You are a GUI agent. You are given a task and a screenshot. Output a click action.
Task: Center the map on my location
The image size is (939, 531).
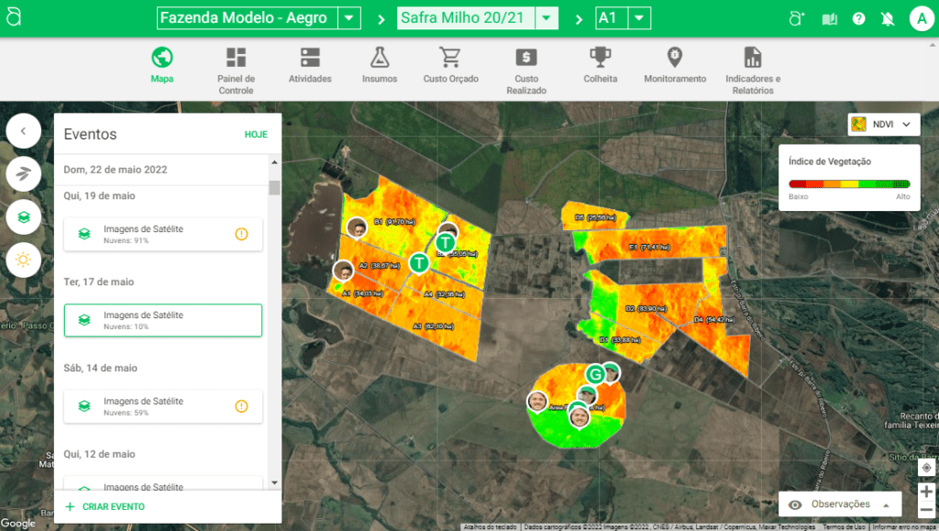[x=926, y=468]
